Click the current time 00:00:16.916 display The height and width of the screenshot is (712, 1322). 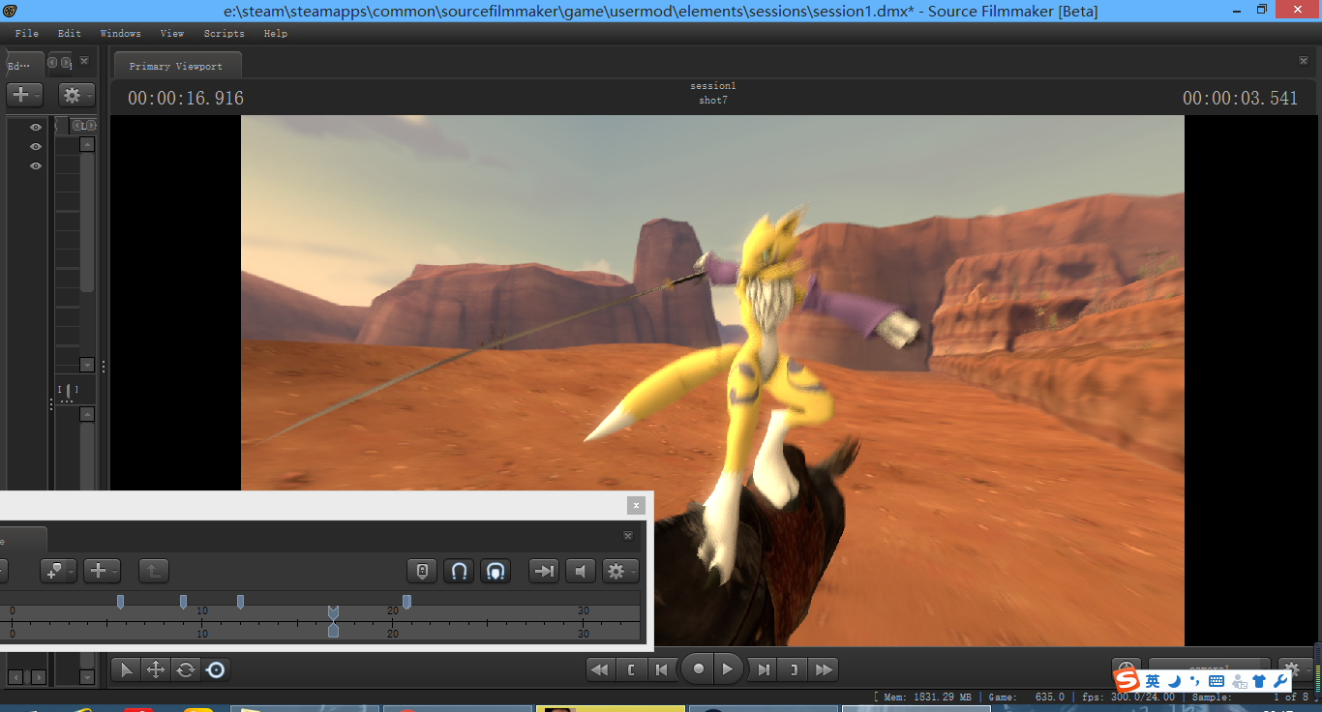click(x=186, y=99)
